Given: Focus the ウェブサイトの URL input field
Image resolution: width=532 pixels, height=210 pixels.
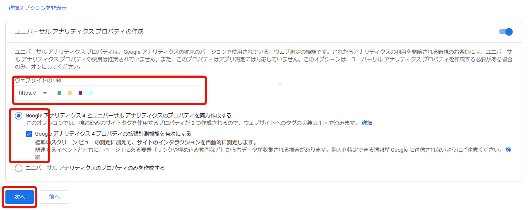Looking at the screenshot, I should (x=128, y=93).
